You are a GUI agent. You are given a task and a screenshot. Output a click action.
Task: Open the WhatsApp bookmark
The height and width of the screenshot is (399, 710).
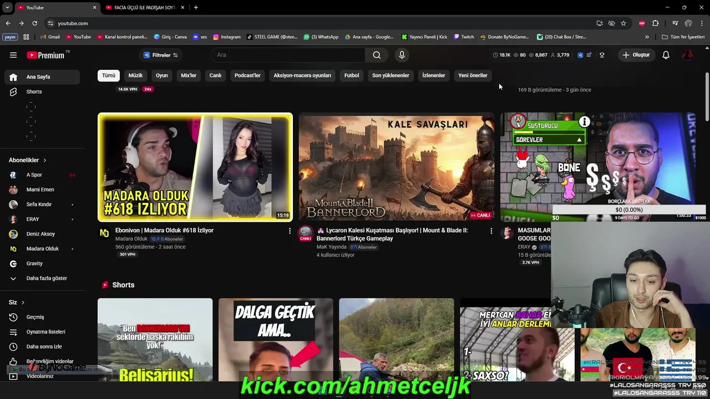[x=321, y=37]
